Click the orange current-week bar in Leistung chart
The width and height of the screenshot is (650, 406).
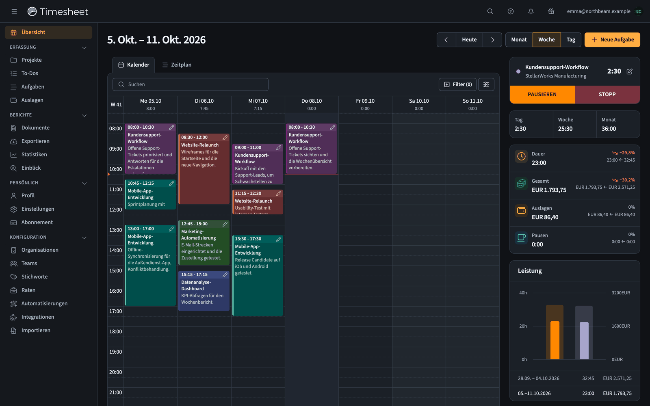click(x=555, y=340)
